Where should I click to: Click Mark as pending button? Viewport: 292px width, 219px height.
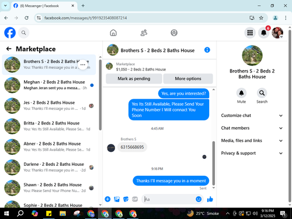134,79
